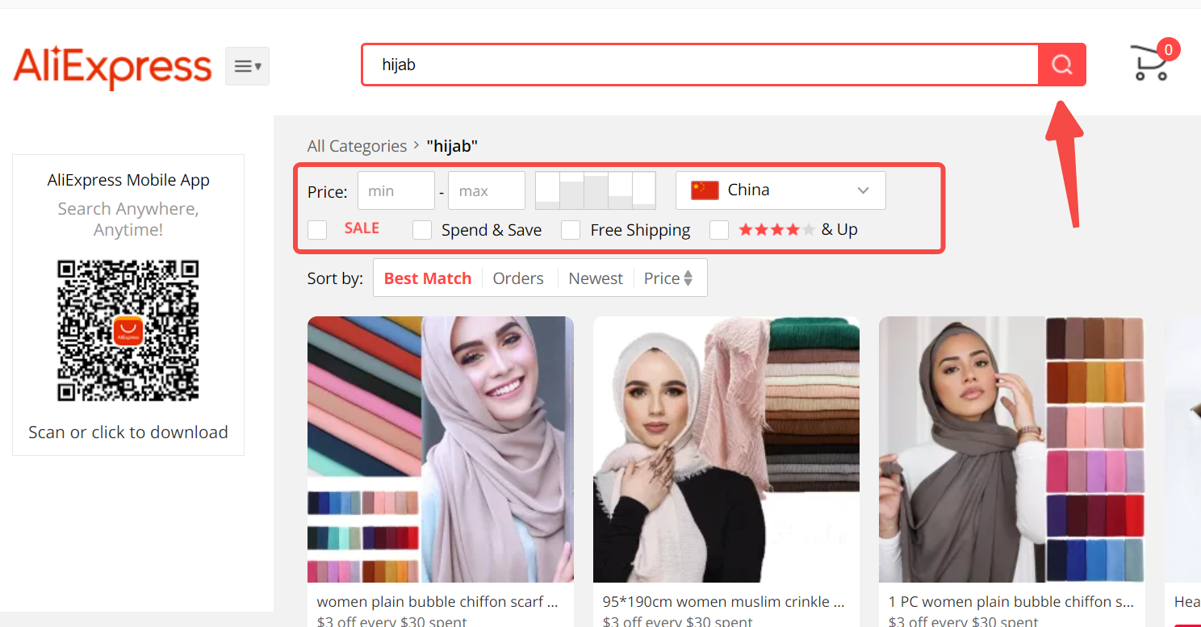Click the QR code to download the app
1201x627 pixels.
coord(128,330)
